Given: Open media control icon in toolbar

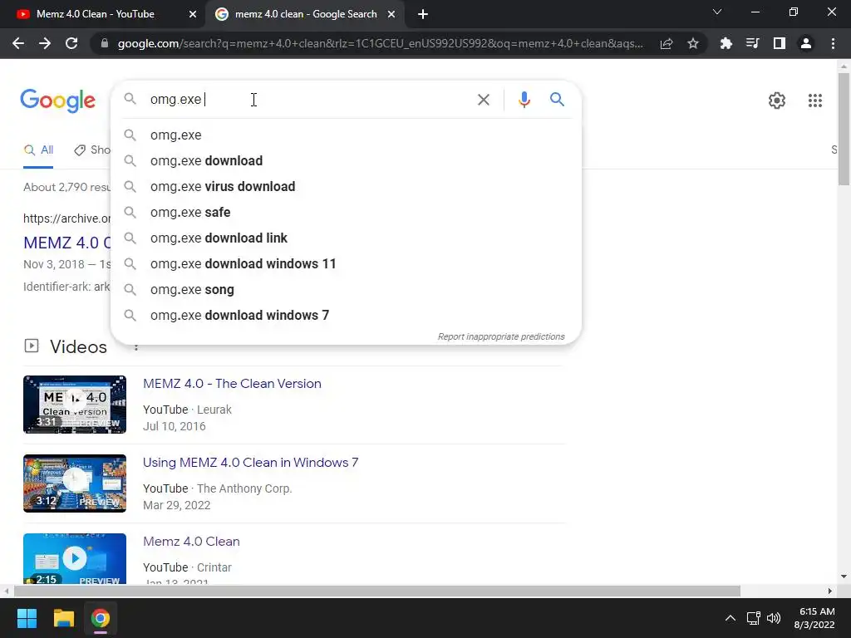Looking at the screenshot, I should [x=752, y=43].
